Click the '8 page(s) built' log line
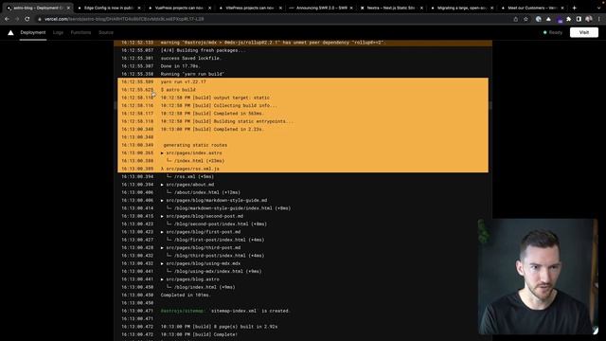606x341 pixels. pyautogui.click(x=303, y=327)
